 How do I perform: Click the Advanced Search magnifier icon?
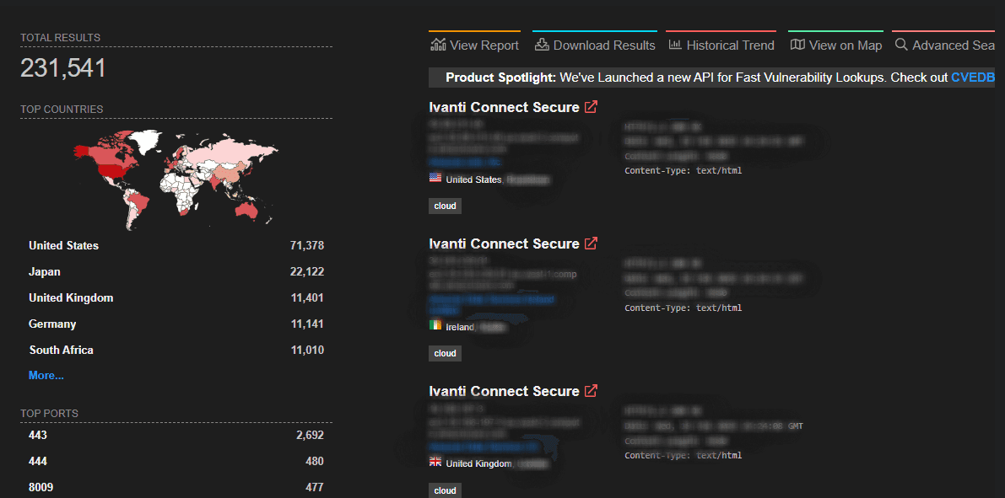(901, 45)
